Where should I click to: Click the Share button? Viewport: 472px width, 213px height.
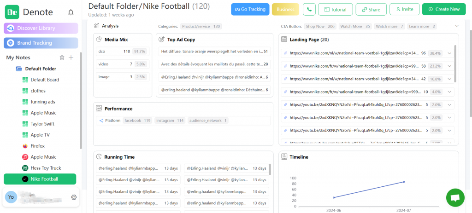[371, 9]
